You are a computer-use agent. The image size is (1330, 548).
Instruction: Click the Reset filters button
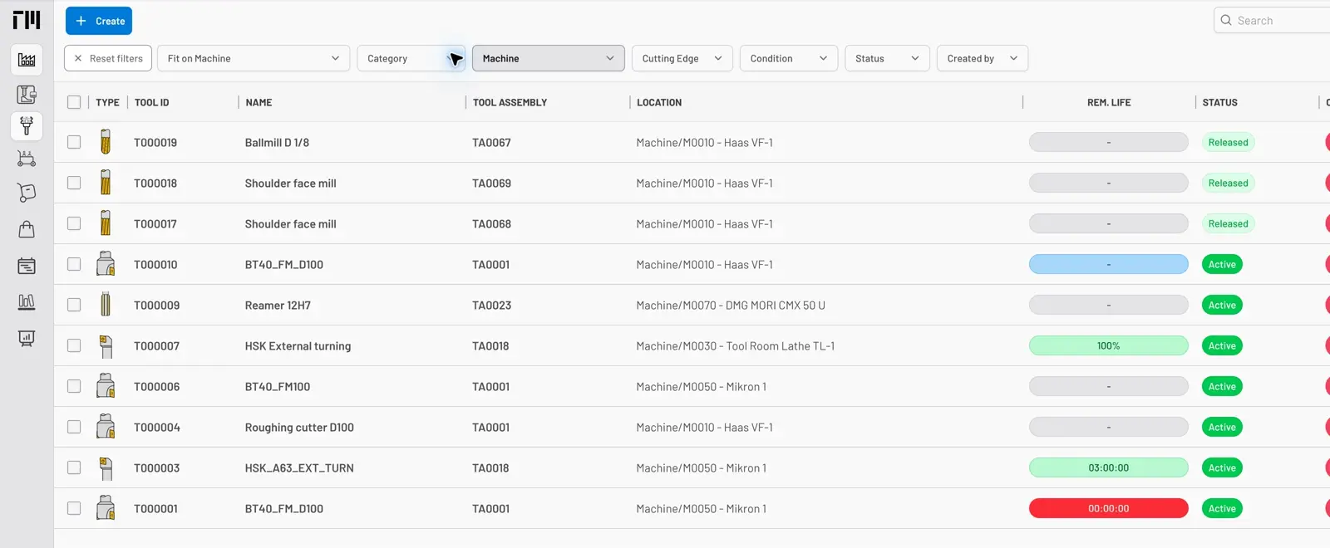[x=108, y=58]
